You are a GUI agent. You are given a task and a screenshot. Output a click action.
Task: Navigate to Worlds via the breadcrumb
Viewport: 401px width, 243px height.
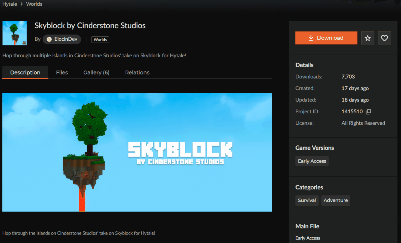point(34,4)
